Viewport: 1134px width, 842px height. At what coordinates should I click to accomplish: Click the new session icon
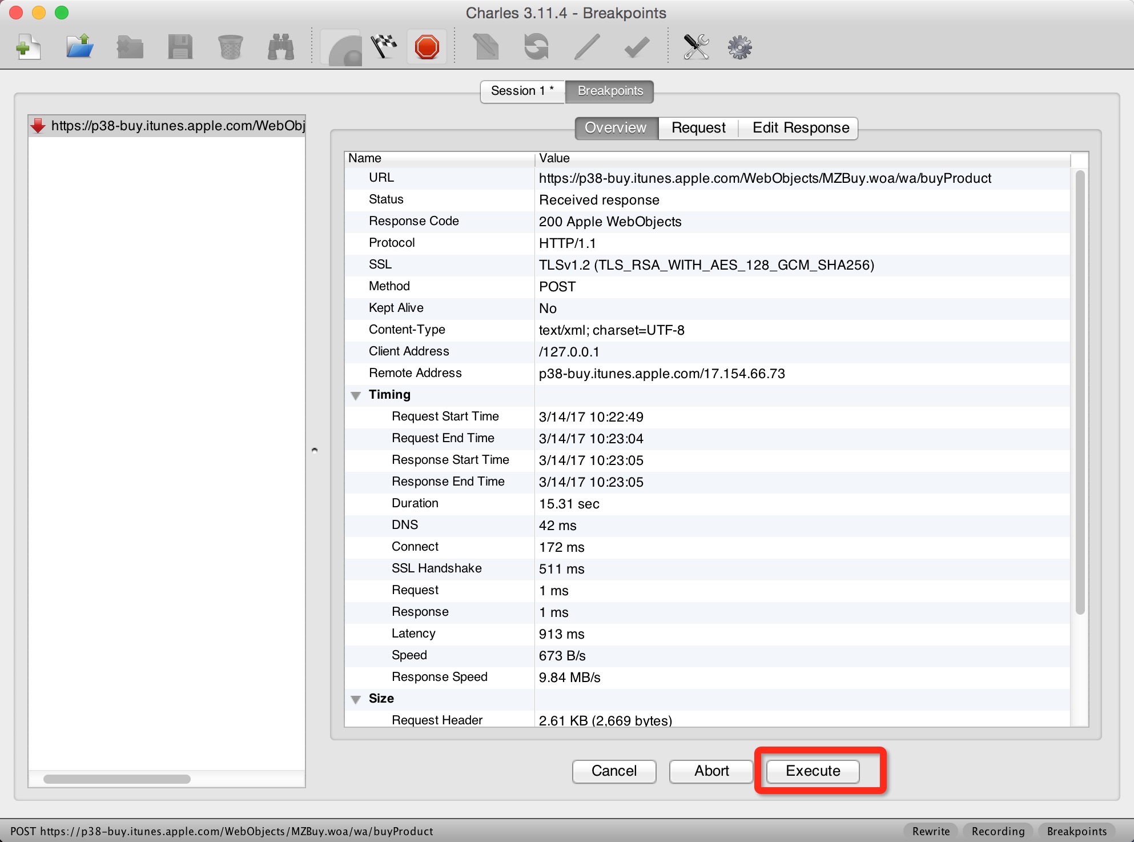coord(26,46)
